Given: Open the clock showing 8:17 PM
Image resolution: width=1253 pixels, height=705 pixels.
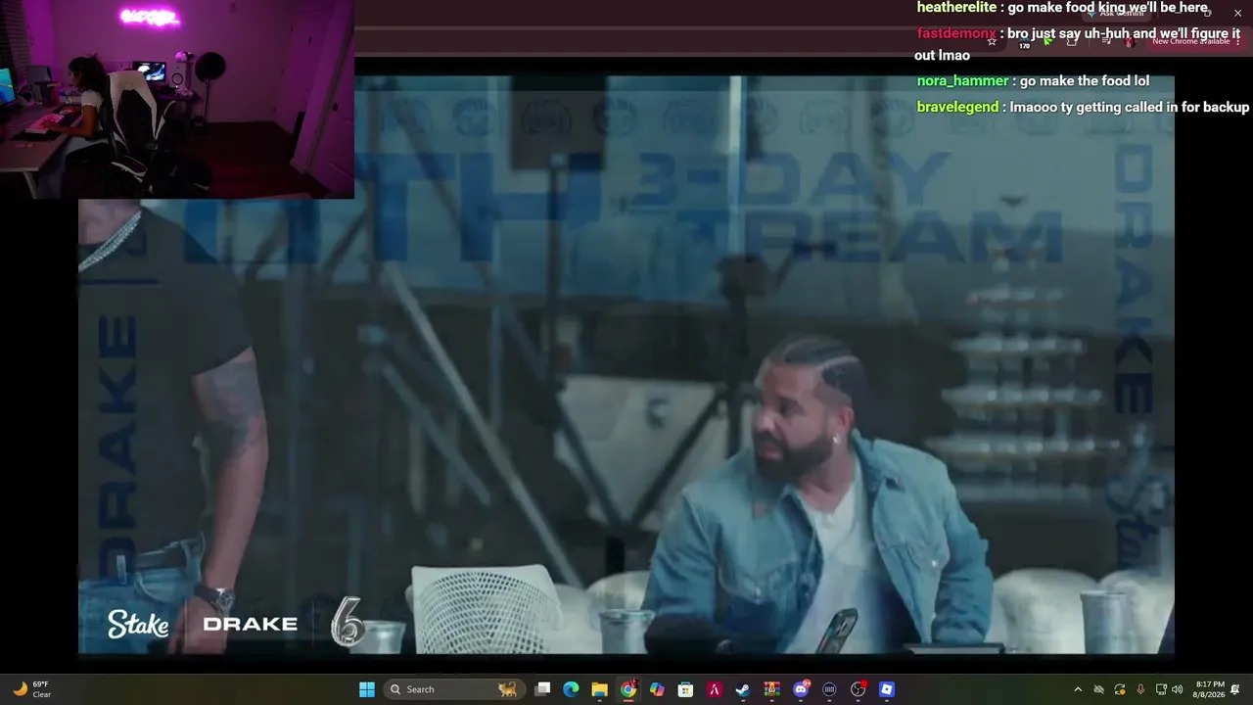Looking at the screenshot, I should (1208, 689).
